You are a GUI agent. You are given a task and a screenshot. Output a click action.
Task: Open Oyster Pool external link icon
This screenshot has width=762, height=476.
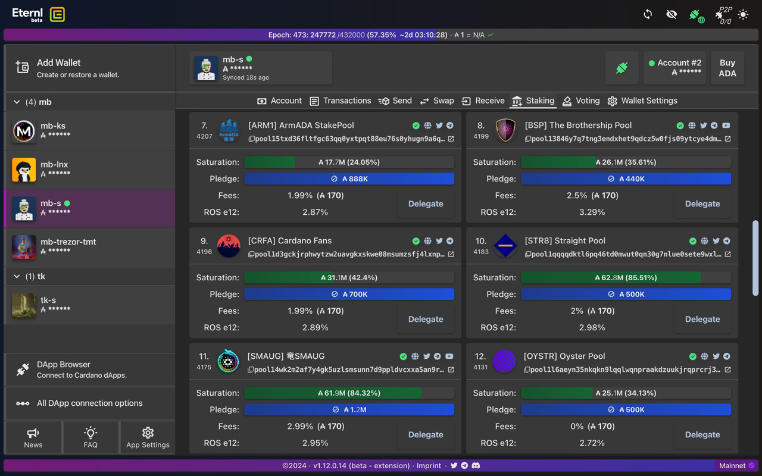coord(727,369)
